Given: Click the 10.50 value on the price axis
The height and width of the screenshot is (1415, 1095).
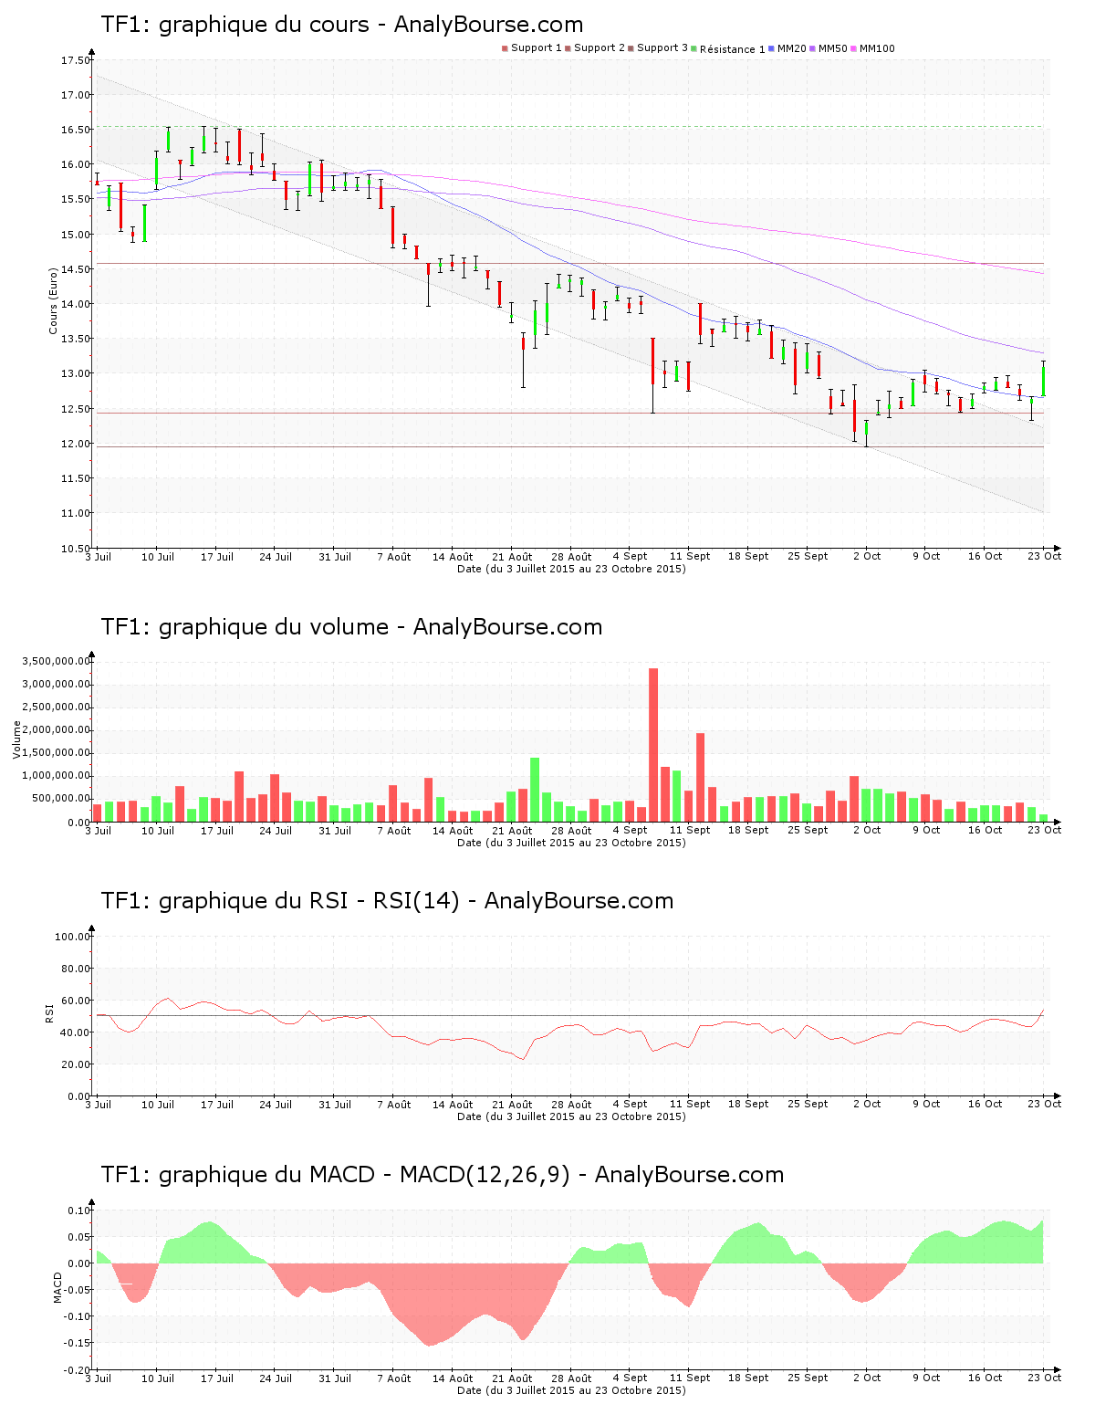Looking at the screenshot, I should click(76, 549).
